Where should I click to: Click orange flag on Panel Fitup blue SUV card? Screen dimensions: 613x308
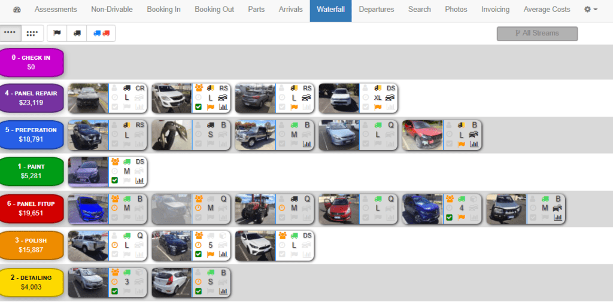point(462,218)
